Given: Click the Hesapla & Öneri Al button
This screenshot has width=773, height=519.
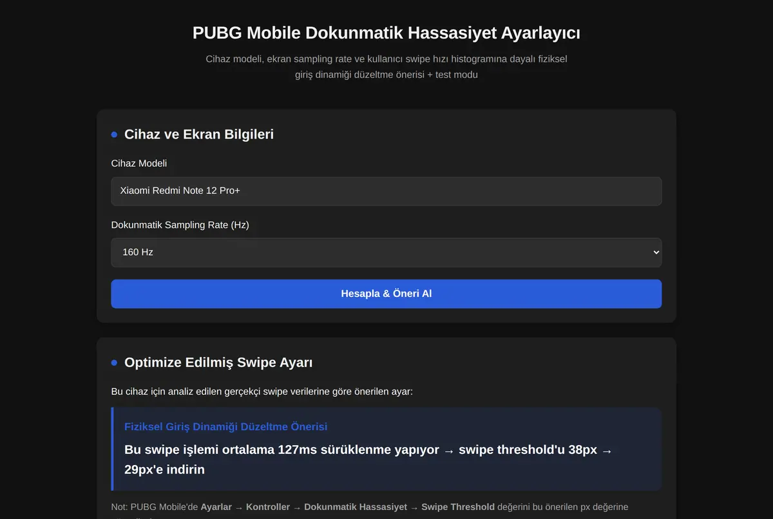Looking at the screenshot, I should click(x=386, y=294).
